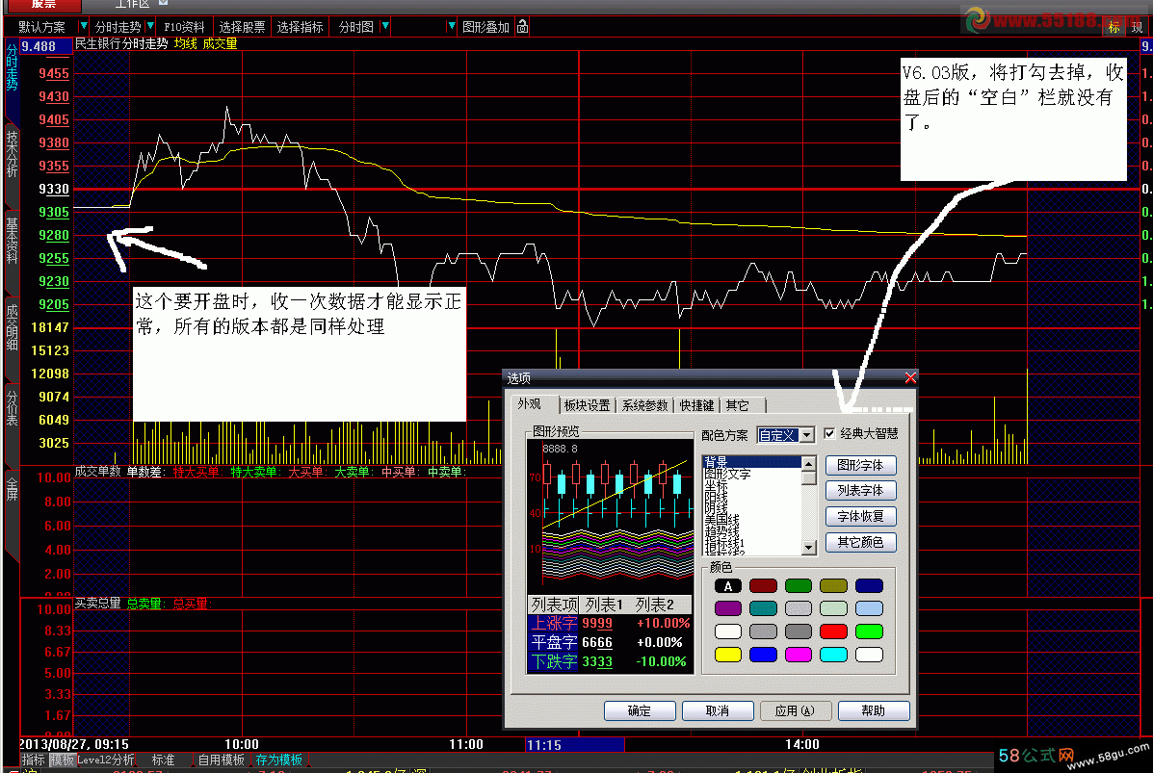Expand the 默认方案 dropdown arrow
This screenshot has height=773, width=1153.
pyautogui.click(x=83, y=27)
